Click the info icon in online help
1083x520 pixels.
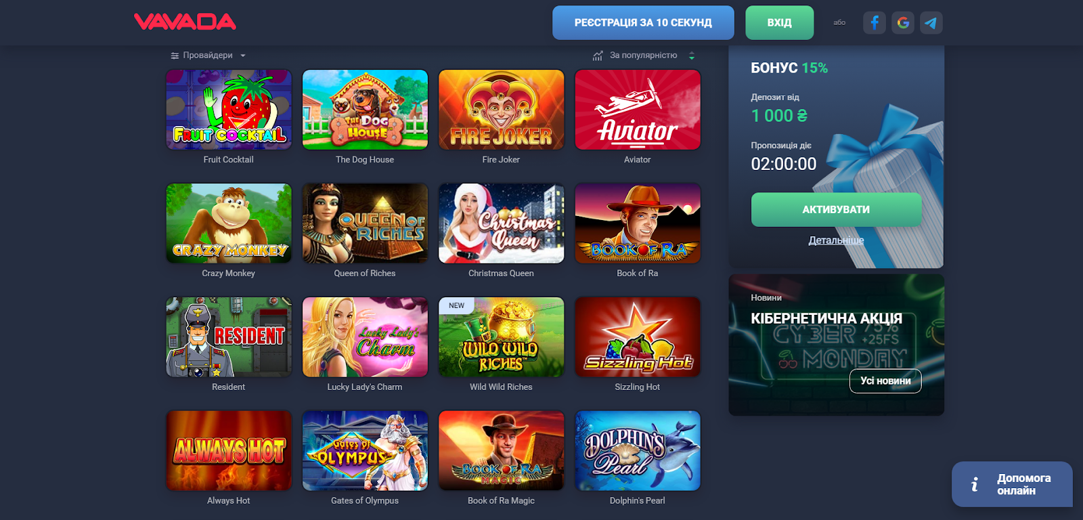click(975, 484)
